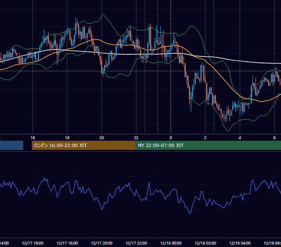The height and width of the screenshot is (247, 281).
Task: Click the 18 hour label on chart axis
Action: [67, 138]
